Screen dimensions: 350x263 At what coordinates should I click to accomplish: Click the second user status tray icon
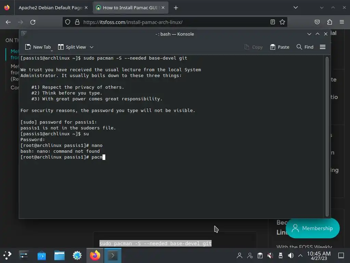(250, 255)
